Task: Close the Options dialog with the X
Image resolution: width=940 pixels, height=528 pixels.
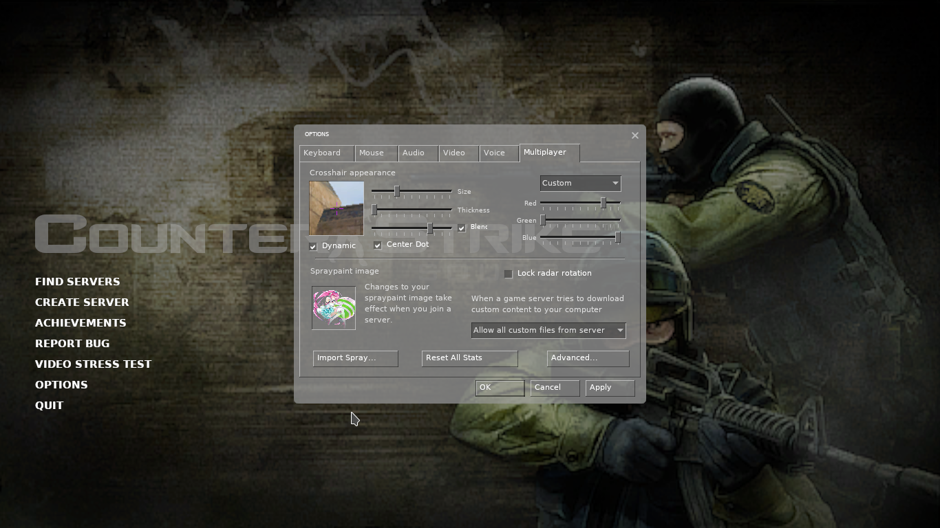Action: (x=635, y=135)
